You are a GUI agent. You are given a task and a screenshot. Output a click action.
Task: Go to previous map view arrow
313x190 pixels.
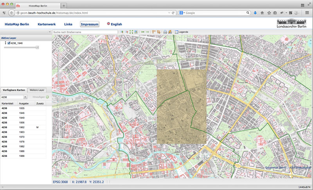point(143,32)
